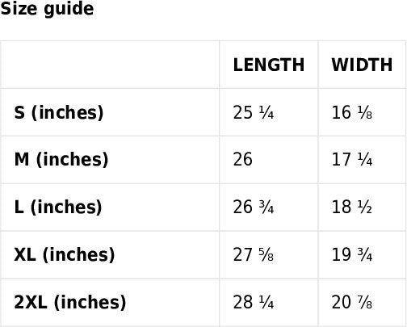Click the 19 ¾ width value
This screenshot has width=407, height=327.
[x=352, y=254]
